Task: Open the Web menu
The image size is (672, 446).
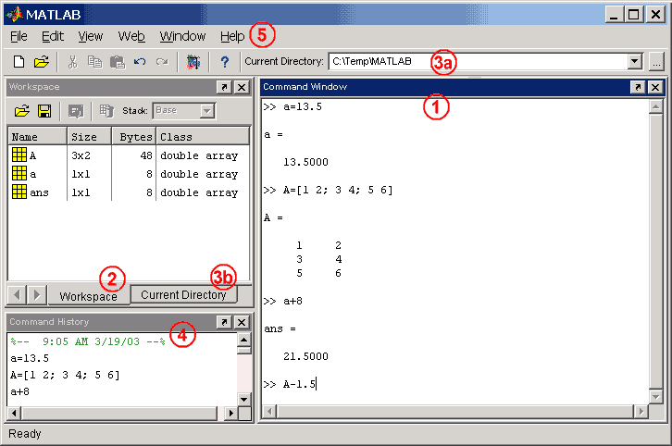Action: [131, 36]
